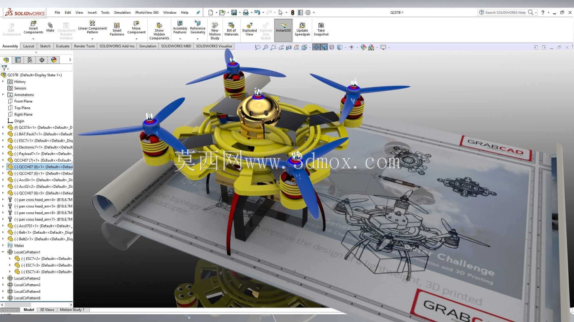Select the Top Plane item
The height and width of the screenshot is (322, 574).
(x=22, y=108)
